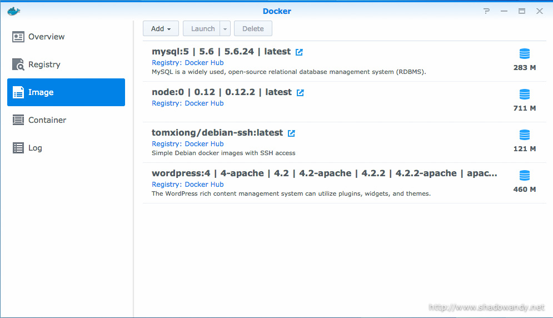Click the 711 M size value
The height and width of the screenshot is (318, 553).
pos(525,108)
